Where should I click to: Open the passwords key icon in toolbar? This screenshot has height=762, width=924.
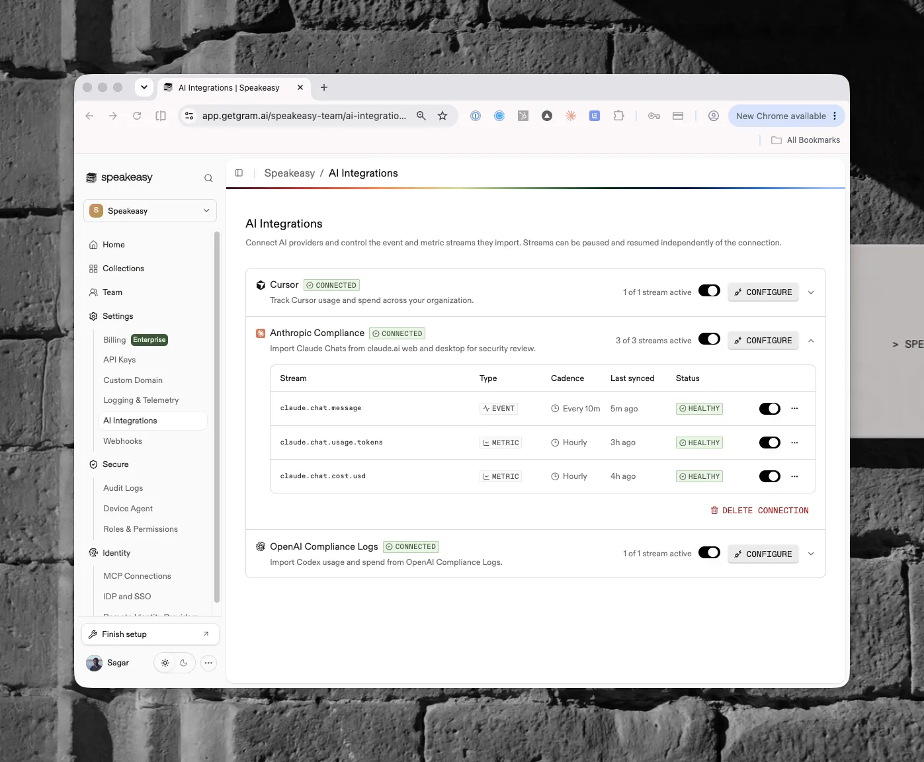tap(654, 116)
